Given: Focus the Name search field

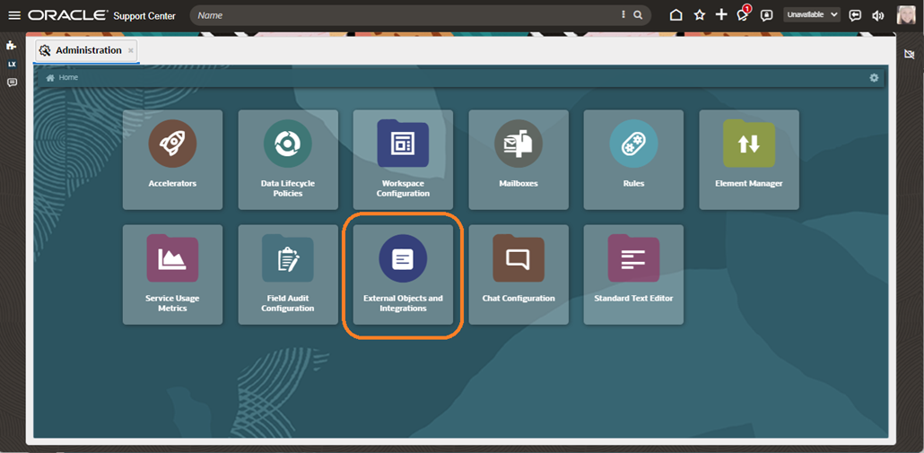Looking at the screenshot, I should pyautogui.click(x=406, y=15).
